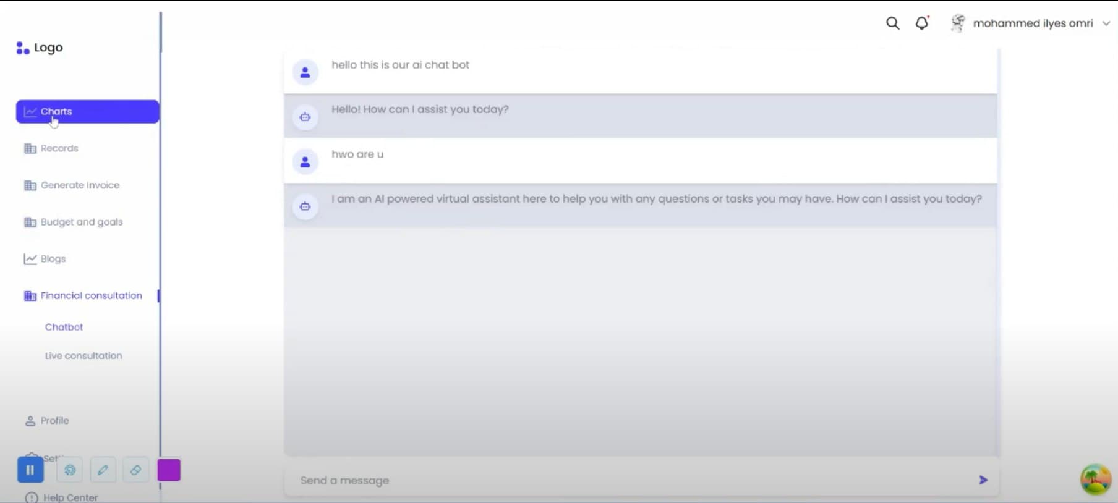Click the user avatar next to mohammed ilyes omri
Viewport: 1118px width, 503px height.
958,23
